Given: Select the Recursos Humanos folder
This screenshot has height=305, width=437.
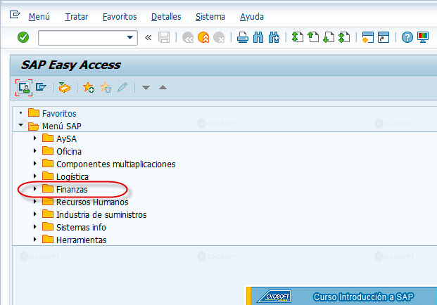Looking at the screenshot, I should [92, 202].
